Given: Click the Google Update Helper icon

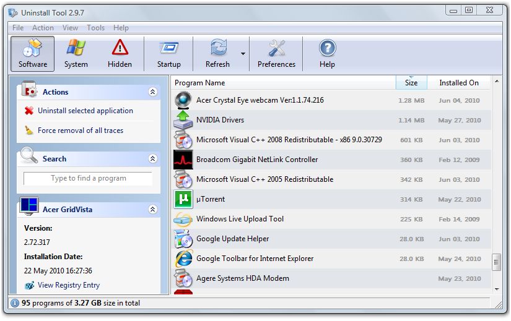Looking at the screenshot, I should tap(183, 239).
